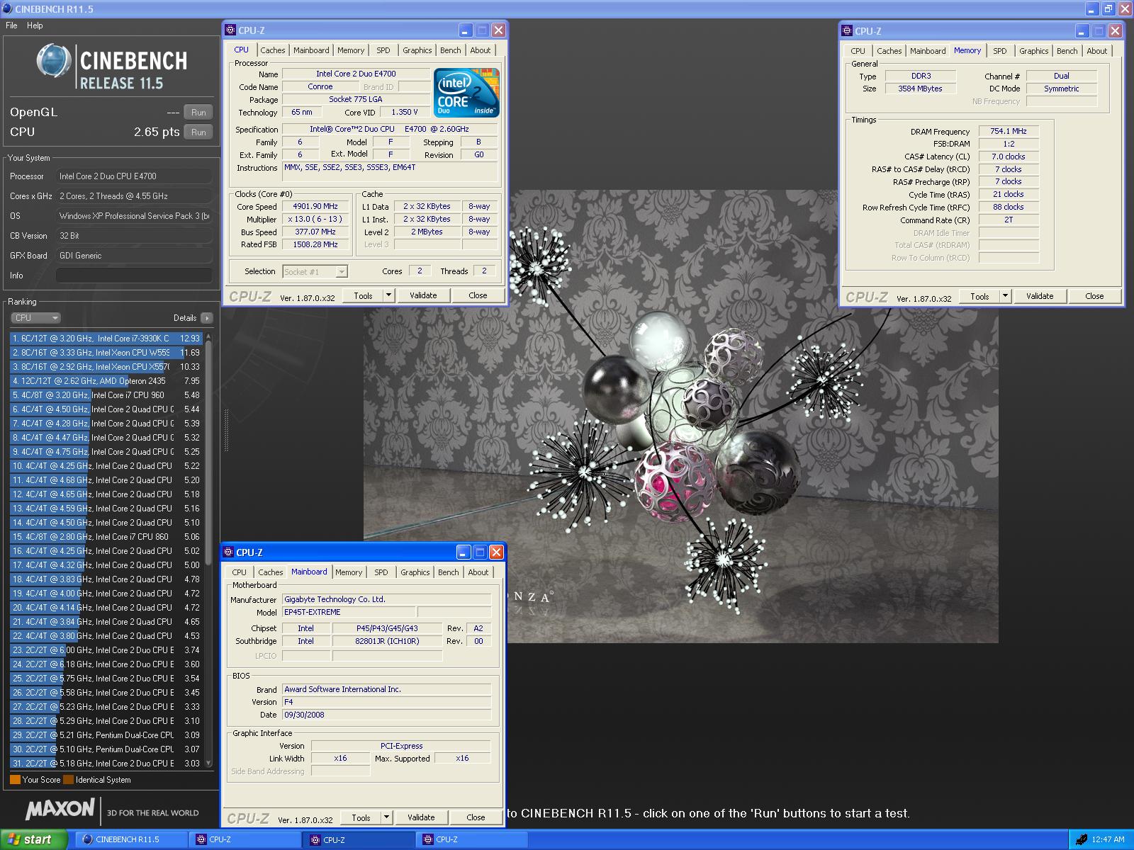The width and height of the screenshot is (1134, 850).
Task: Select ranking row 4 AMD Opteron 2435
Action: (106, 381)
